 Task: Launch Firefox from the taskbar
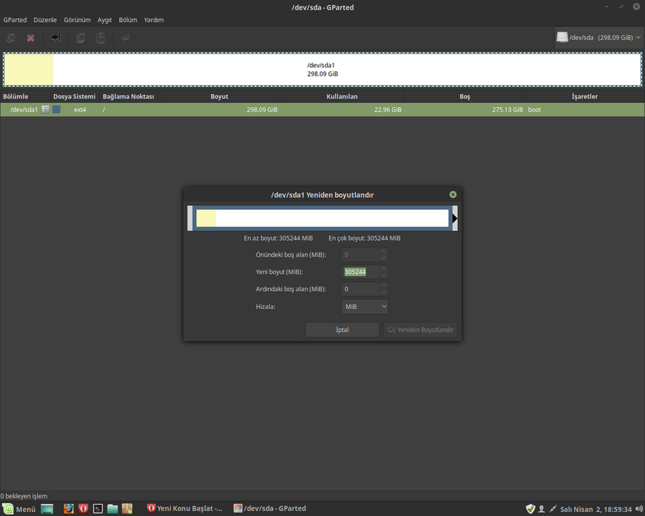[68, 509]
